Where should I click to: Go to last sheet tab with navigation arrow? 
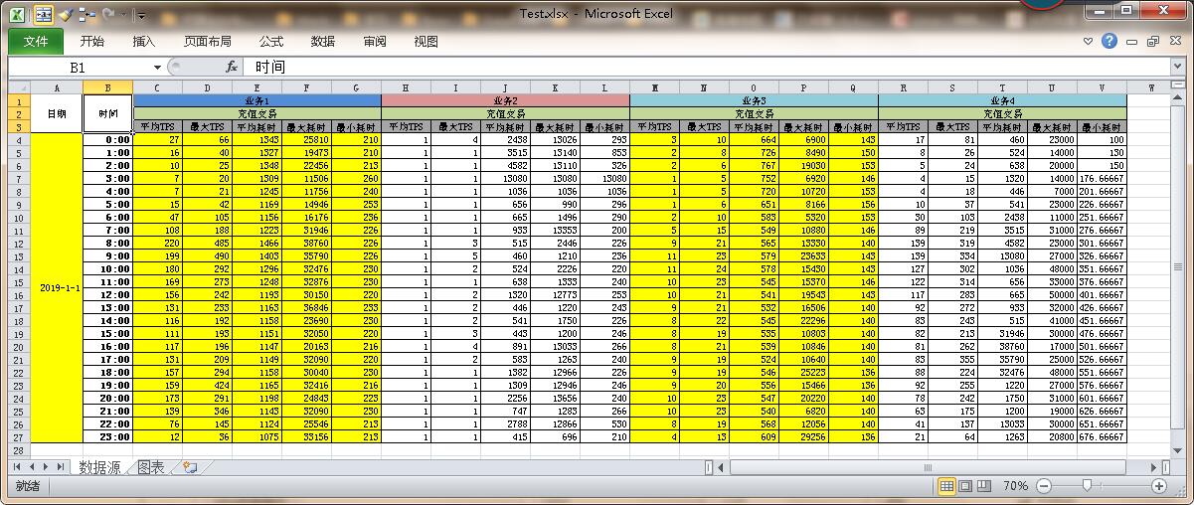click(x=61, y=467)
